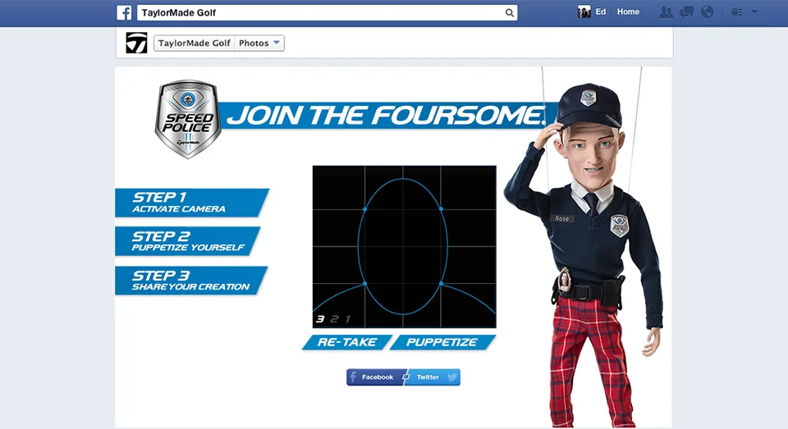
Task: Open the friend requests icon
Action: click(666, 12)
